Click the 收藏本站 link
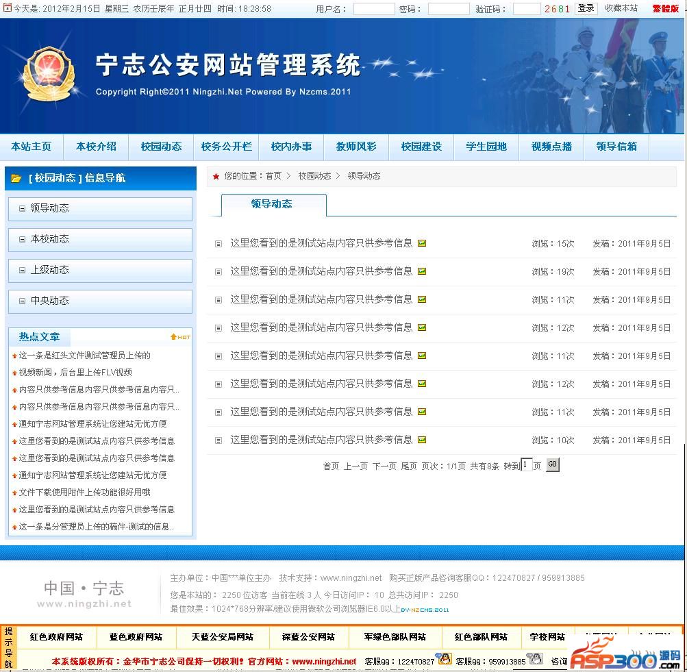 point(621,8)
